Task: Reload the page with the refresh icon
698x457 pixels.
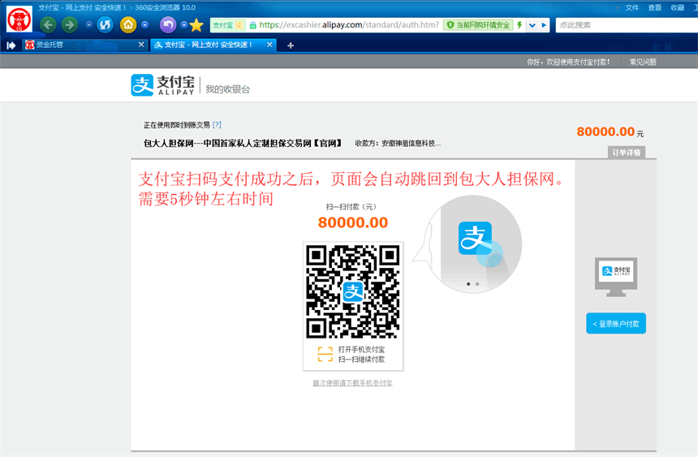Action: 105,24
